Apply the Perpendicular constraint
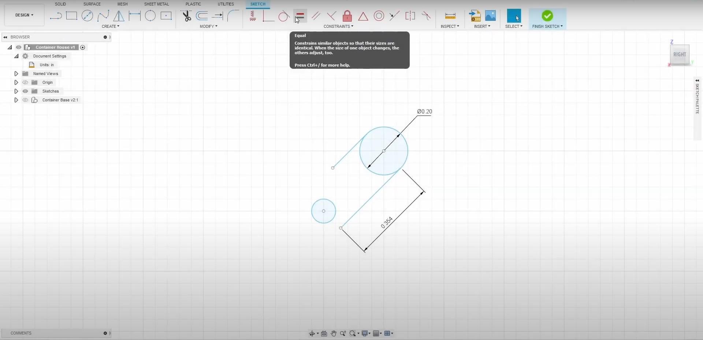703x340 pixels. pos(331,16)
